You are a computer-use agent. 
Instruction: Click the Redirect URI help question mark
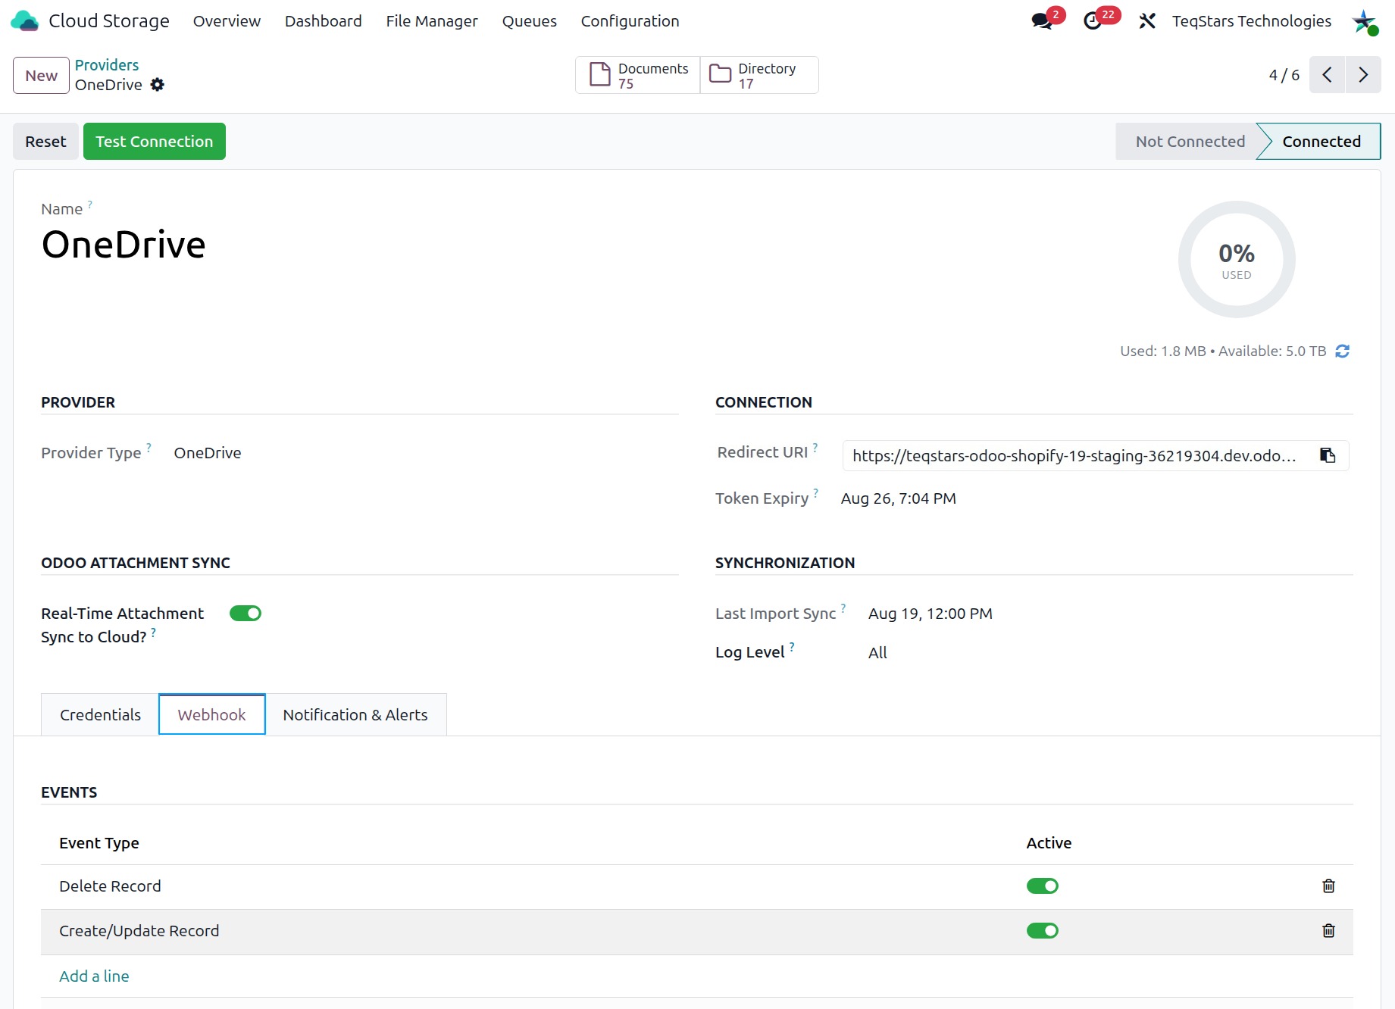815,447
